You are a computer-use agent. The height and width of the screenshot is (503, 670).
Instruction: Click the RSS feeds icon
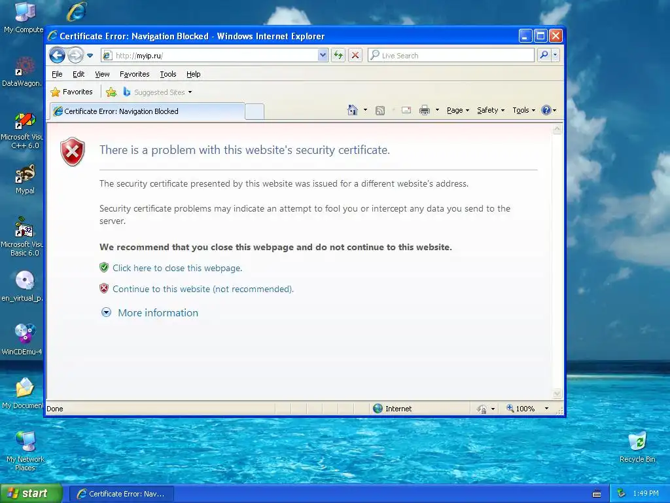click(380, 110)
